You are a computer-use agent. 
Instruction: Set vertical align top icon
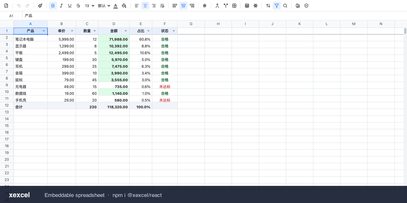point(175,6)
